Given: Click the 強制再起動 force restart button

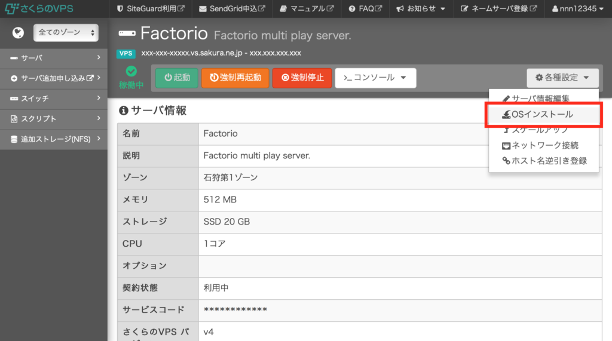Looking at the screenshot, I should 235,78.
